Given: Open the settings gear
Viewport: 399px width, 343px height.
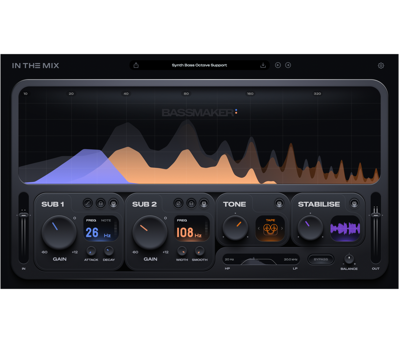Looking at the screenshot, I should click(381, 66).
